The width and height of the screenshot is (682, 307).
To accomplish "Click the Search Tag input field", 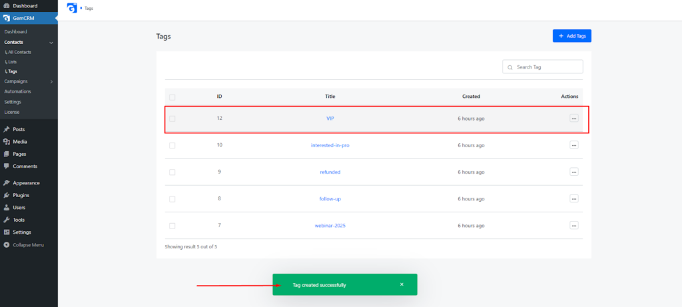I will coord(543,67).
